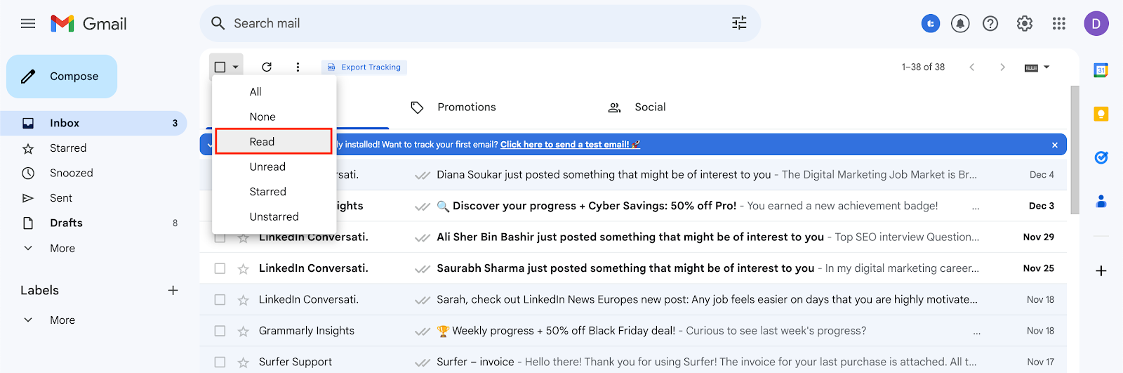Click the 1–38 of 38 count
1123x373 pixels.
point(923,67)
